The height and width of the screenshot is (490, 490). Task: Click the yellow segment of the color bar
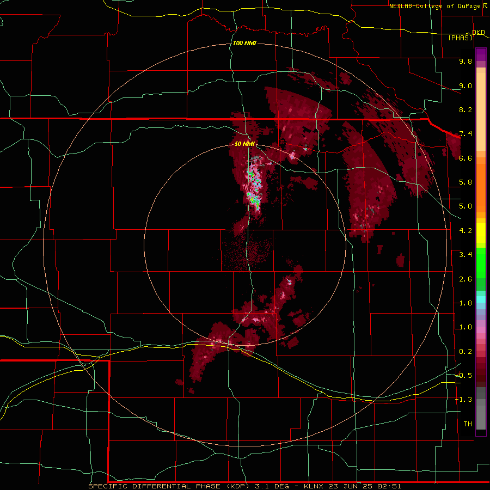coord(481,233)
